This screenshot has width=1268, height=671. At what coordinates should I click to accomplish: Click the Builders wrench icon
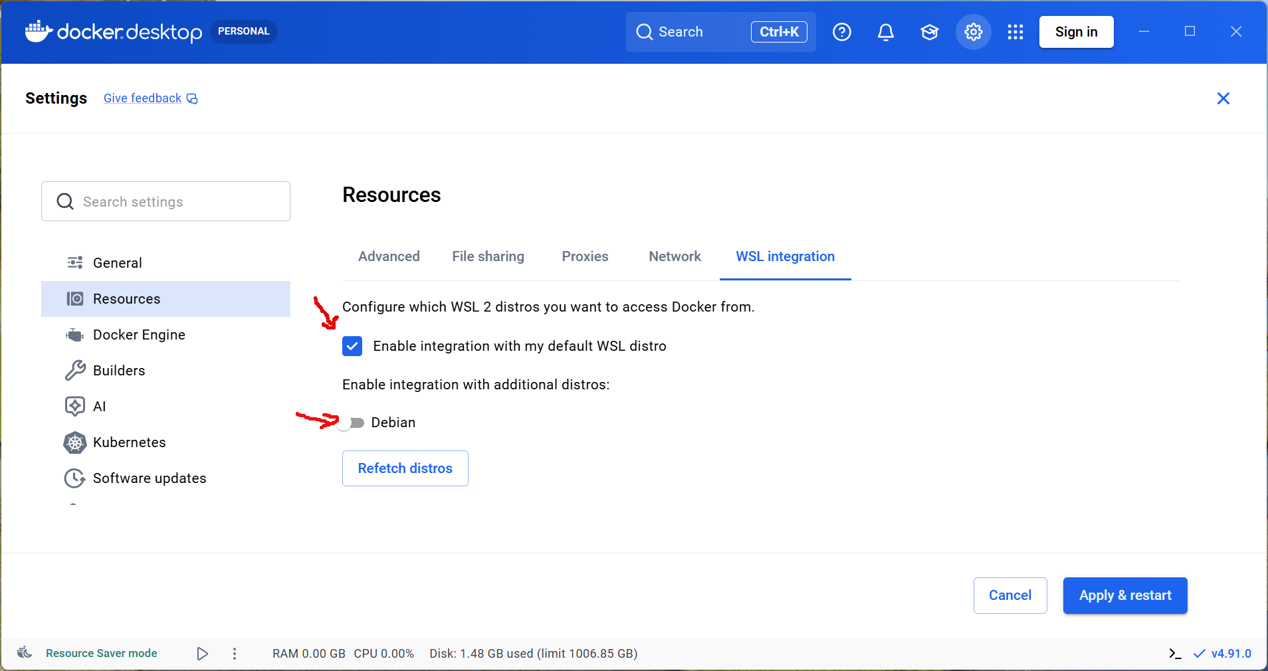(x=75, y=370)
